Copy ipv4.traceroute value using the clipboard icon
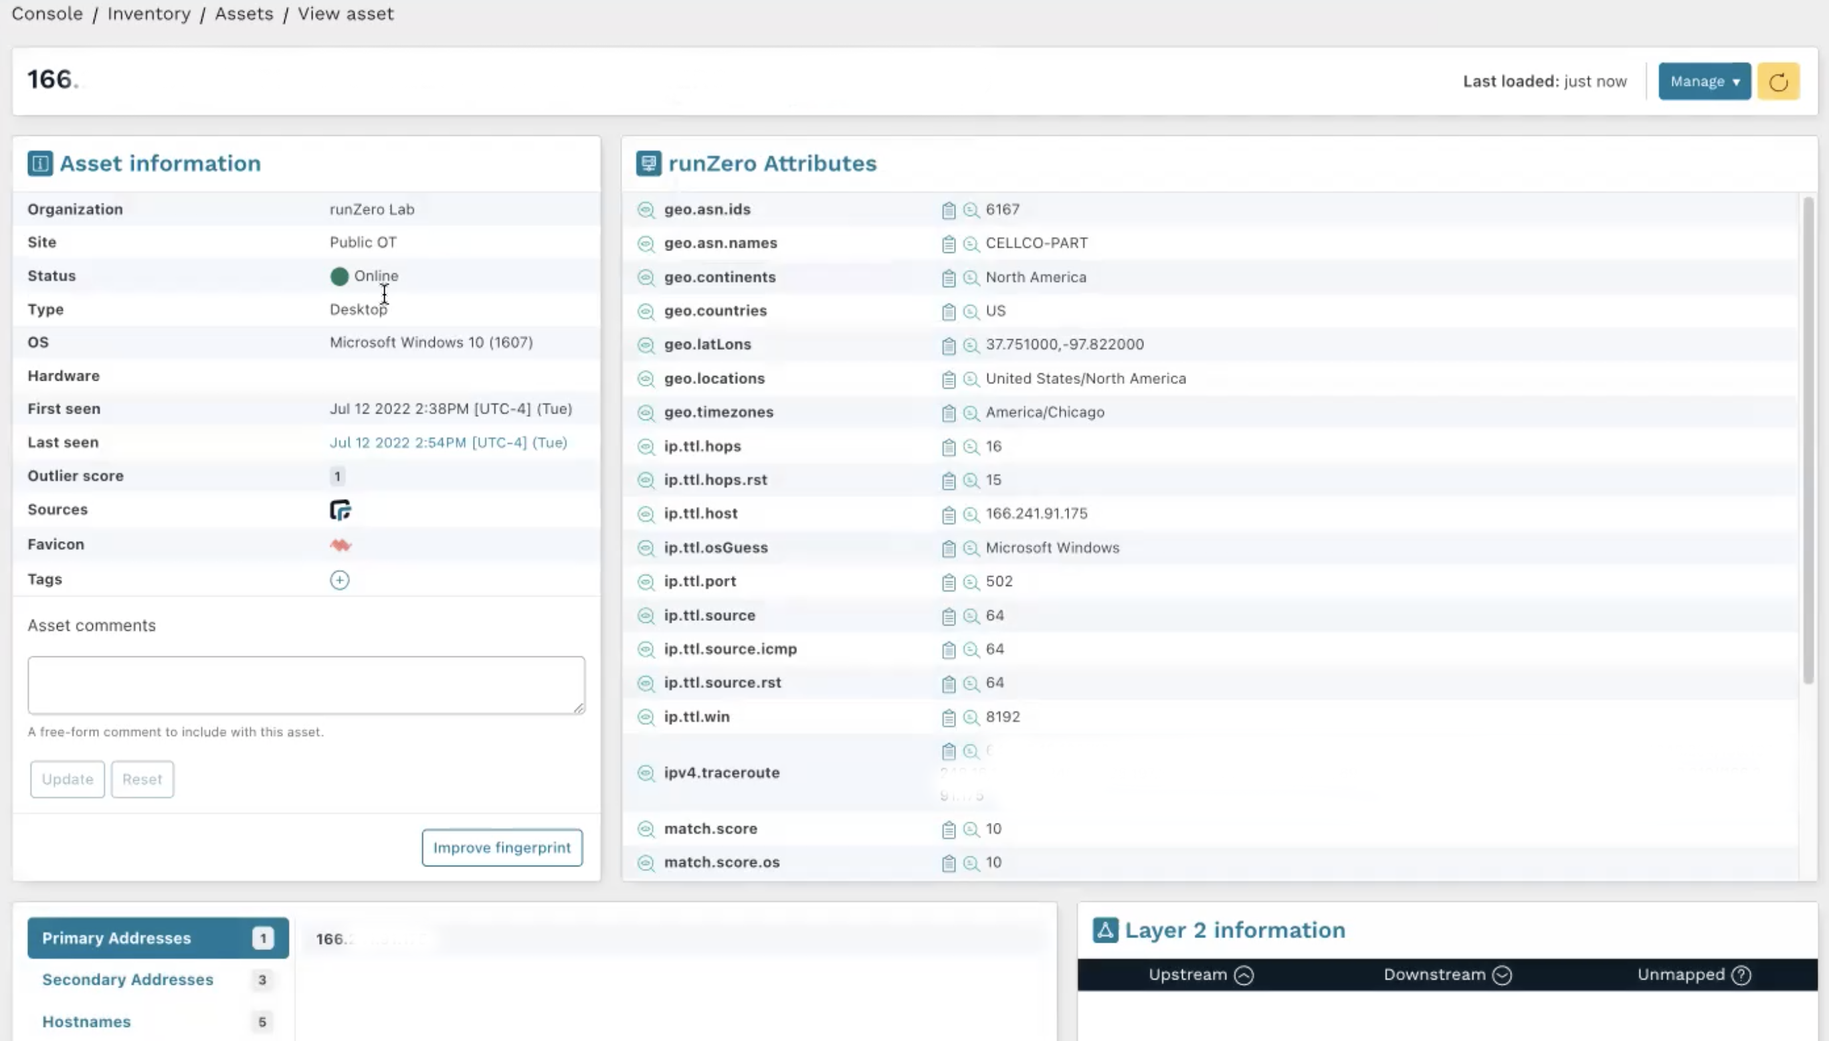Image resolution: width=1829 pixels, height=1041 pixels. point(949,751)
